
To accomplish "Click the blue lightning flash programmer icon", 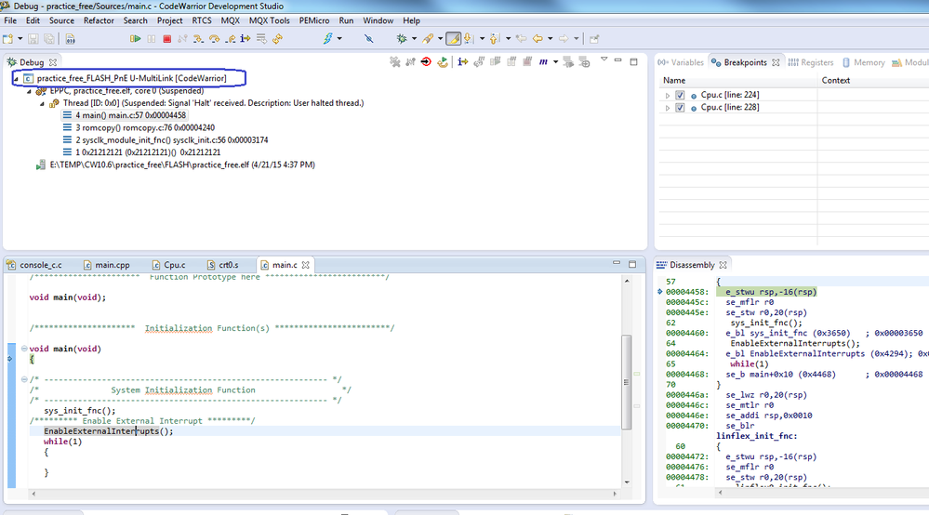I will (328, 39).
